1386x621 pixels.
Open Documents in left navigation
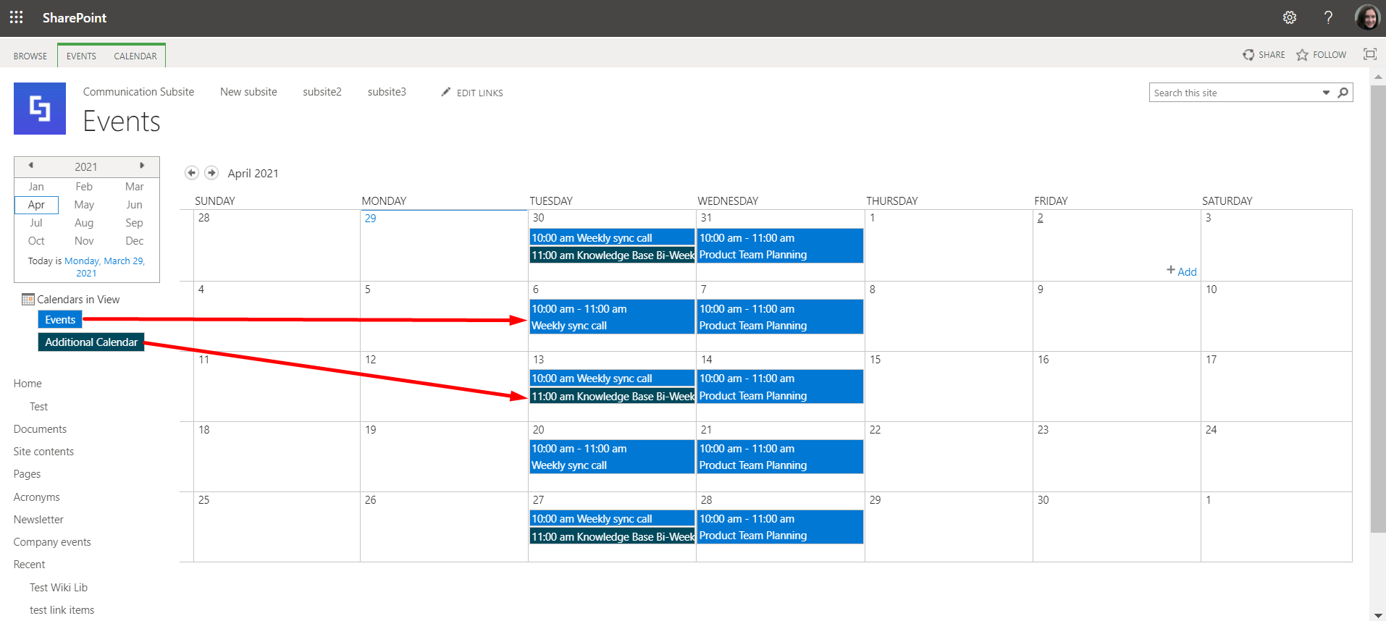coord(40,429)
